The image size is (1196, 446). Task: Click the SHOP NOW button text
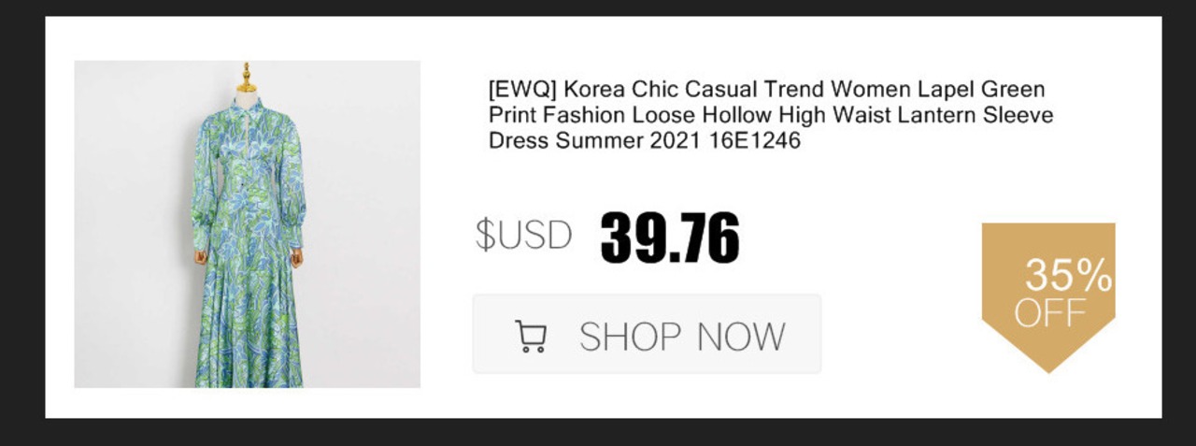(x=682, y=337)
